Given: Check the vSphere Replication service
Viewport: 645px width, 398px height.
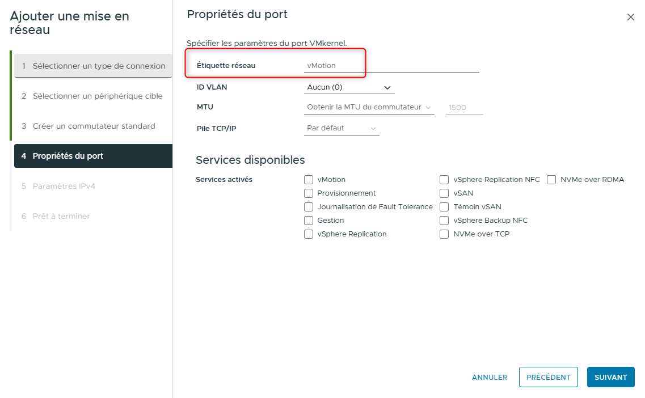Looking at the screenshot, I should (309, 234).
